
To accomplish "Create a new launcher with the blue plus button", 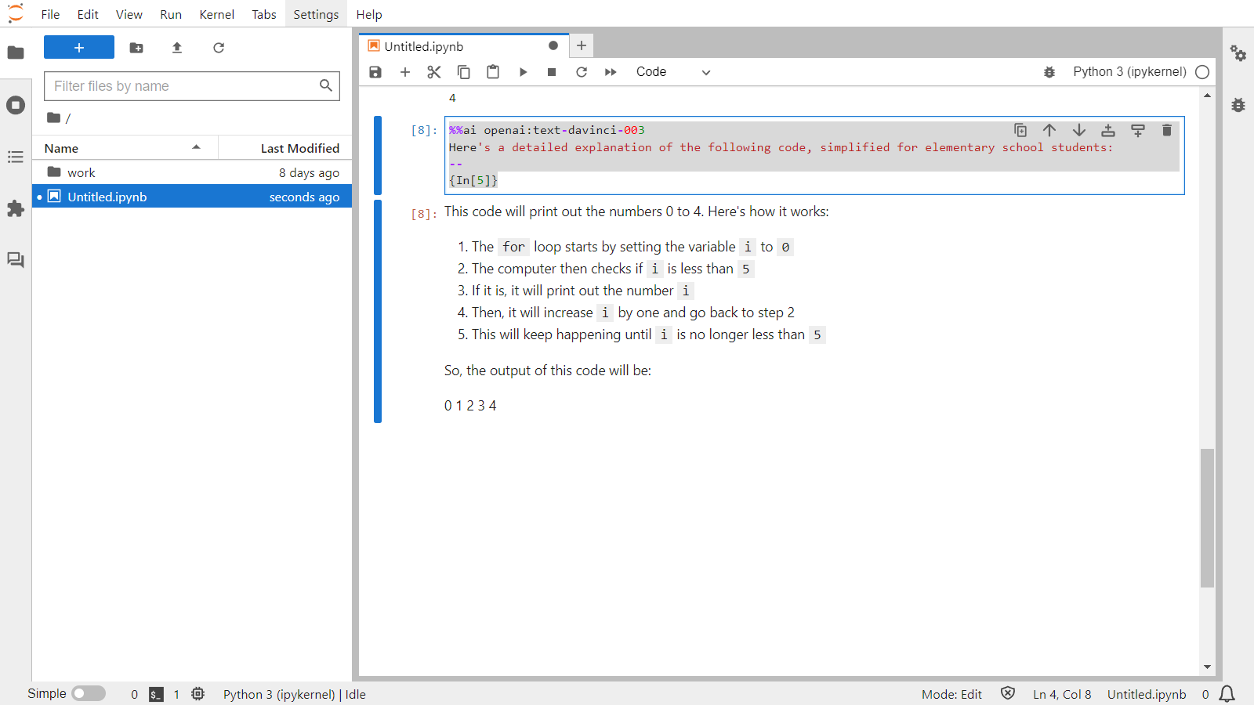I will [x=78, y=47].
